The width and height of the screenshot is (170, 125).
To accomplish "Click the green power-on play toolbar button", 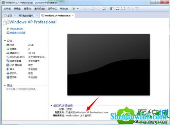I will [x=74, y=8].
